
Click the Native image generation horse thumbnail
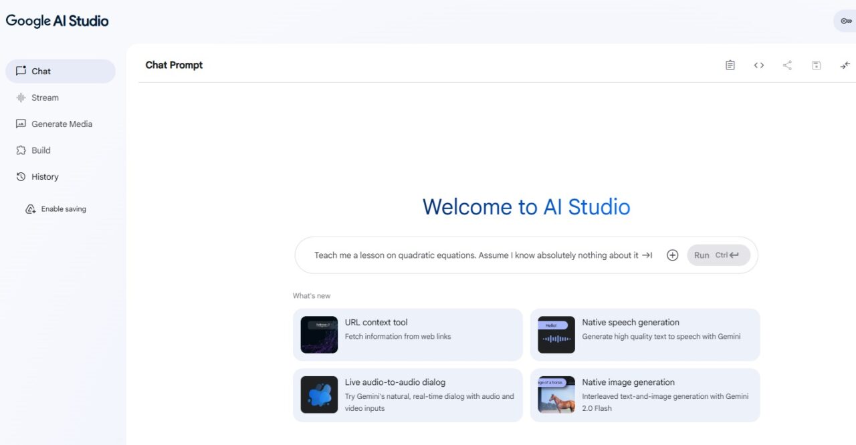click(x=556, y=395)
